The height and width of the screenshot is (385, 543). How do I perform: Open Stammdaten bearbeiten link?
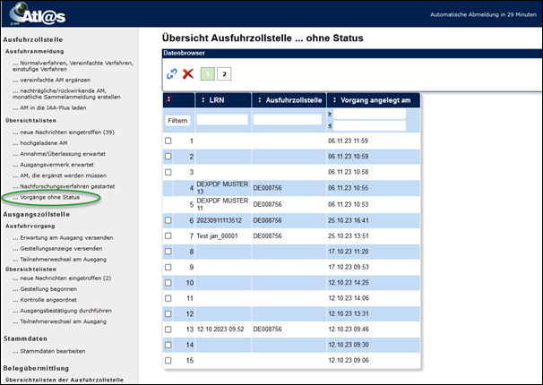click(x=52, y=351)
